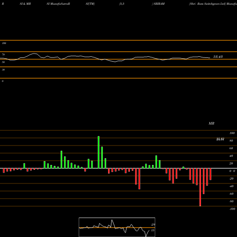The image size is (237, 237).
Task: Click the -80 label on MR axis
Action: click(x=231, y=201)
